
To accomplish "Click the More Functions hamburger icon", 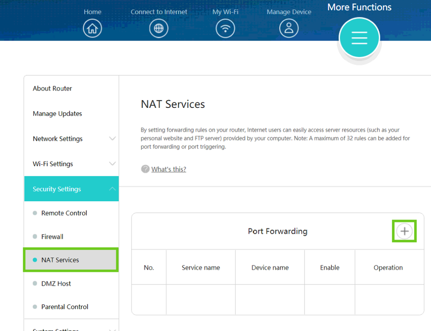I will (x=359, y=38).
